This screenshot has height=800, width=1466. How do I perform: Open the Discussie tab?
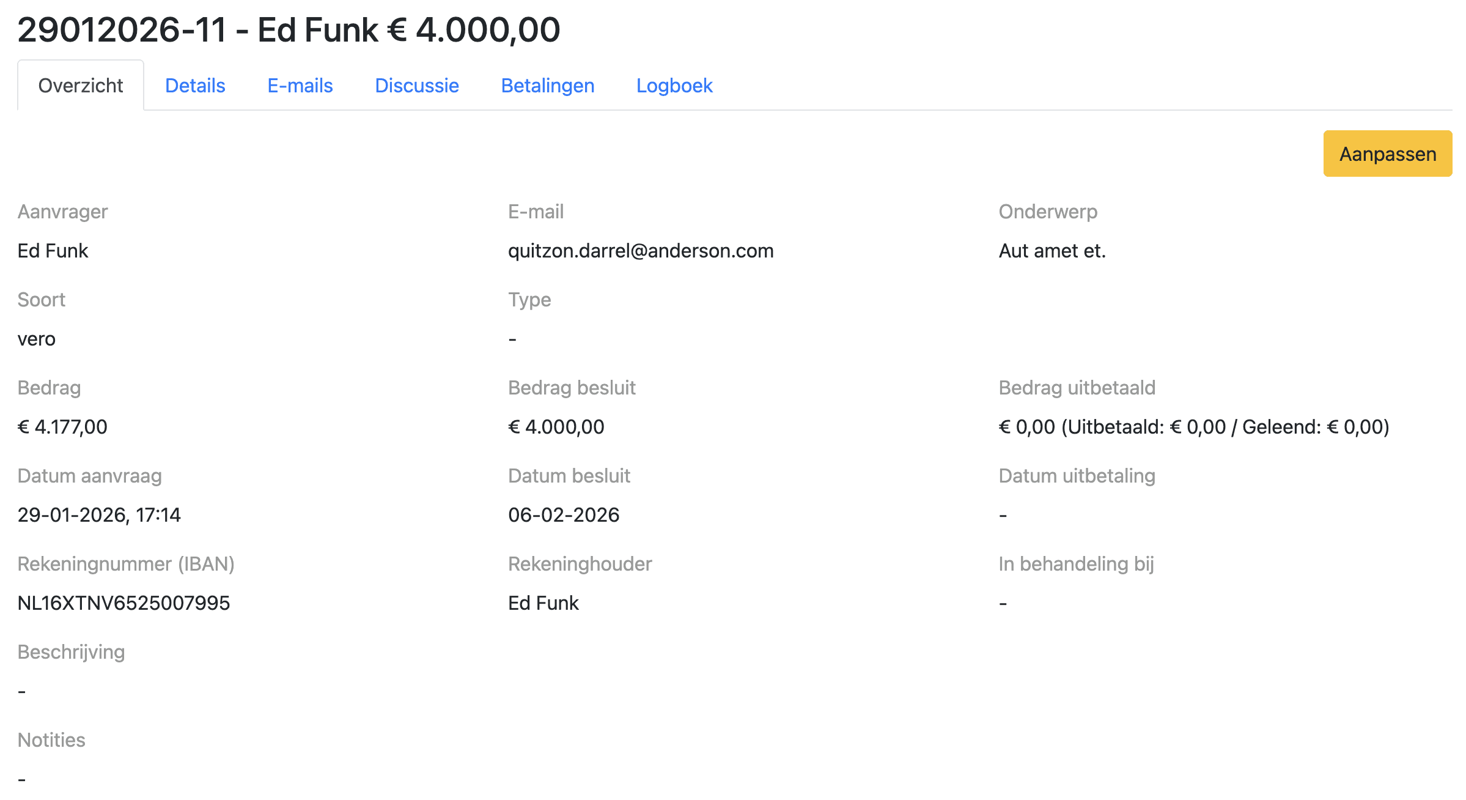click(417, 86)
